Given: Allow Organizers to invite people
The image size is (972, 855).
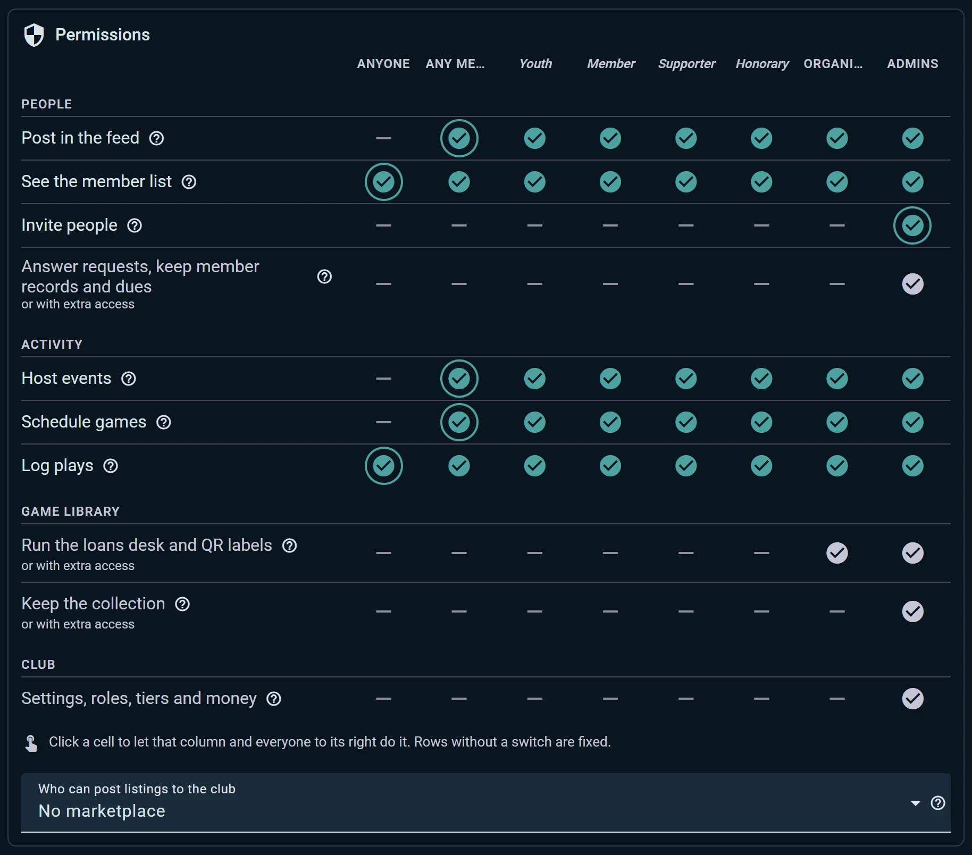Looking at the screenshot, I should (x=837, y=225).
